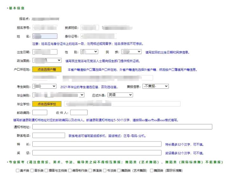
Task: Click the 收件人 input box
Action: coord(79,113)
